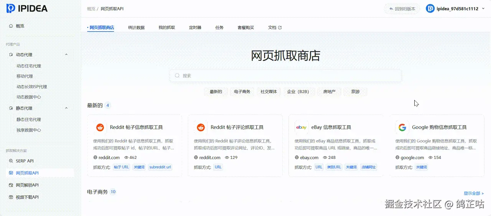
Task: Click the eye views icon showing 129
Action: point(227,157)
